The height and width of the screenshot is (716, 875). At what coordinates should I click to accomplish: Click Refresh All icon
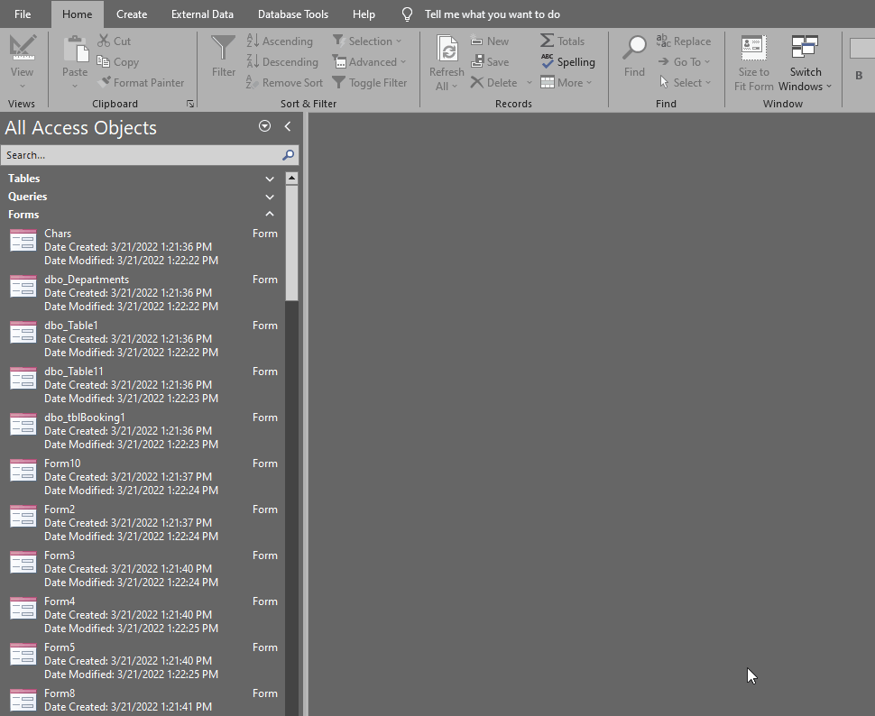pos(447,49)
